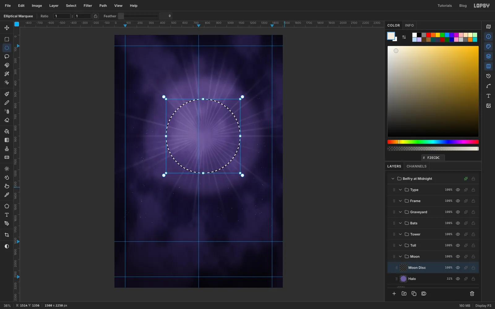
Task: Toggle the ratio lock in options bar
Action: point(96,16)
